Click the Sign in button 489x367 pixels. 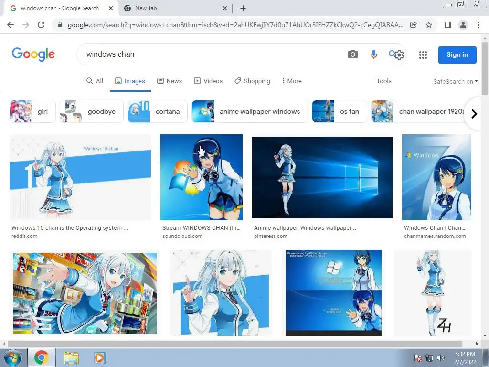pyautogui.click(x=457, y=54)
